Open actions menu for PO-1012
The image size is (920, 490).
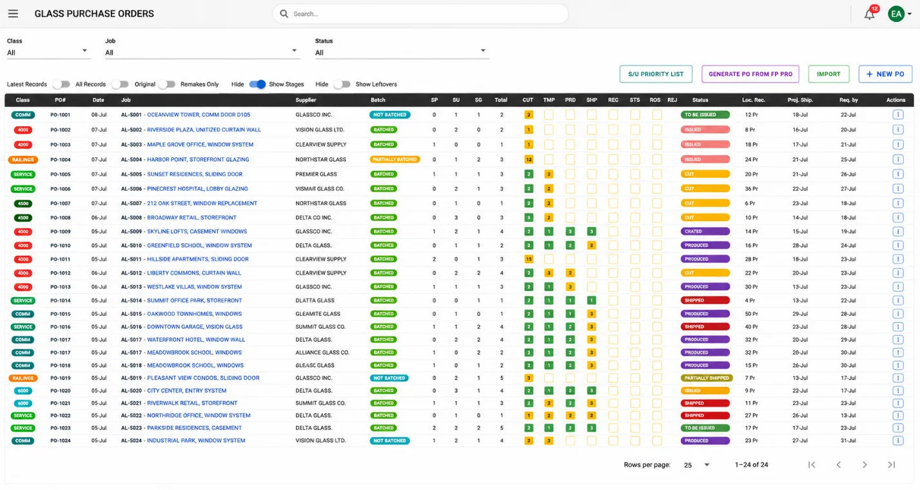click(x=897, y=273)
